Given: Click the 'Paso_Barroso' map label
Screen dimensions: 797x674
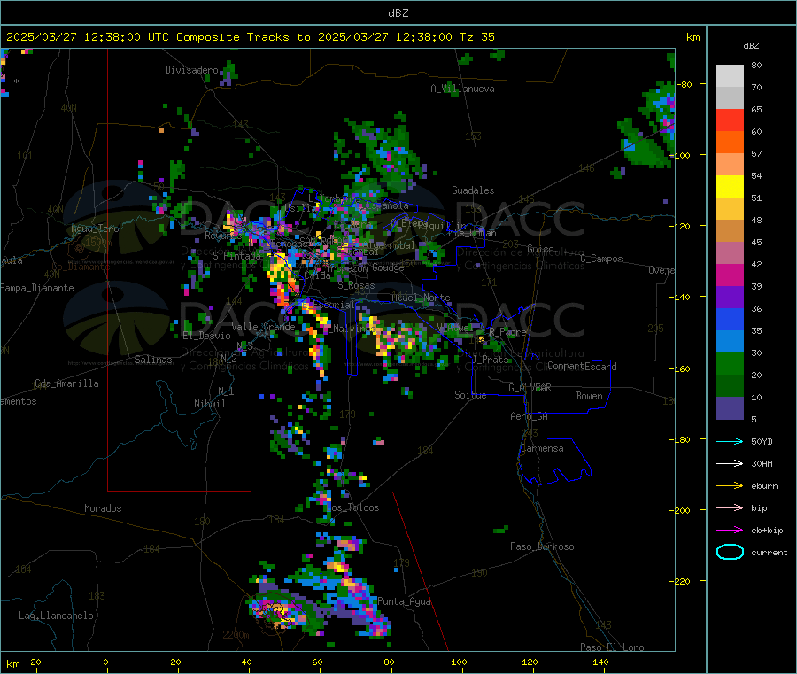Looking at the screenshot, I should pyautogui.click(x=542, y=546).
